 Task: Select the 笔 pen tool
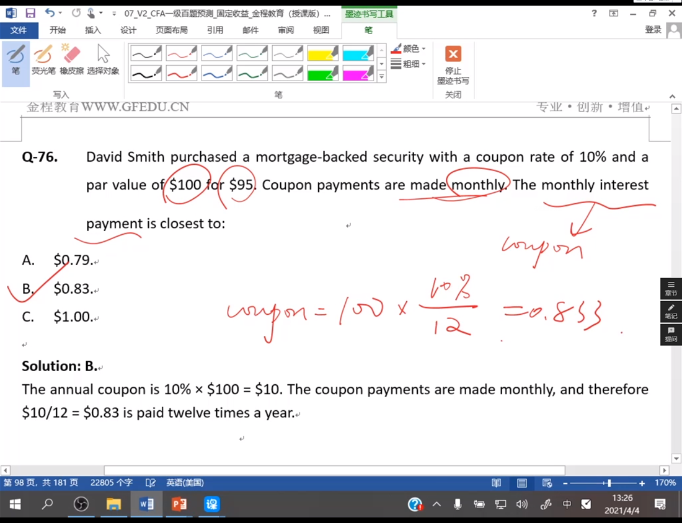click(15, 63)
